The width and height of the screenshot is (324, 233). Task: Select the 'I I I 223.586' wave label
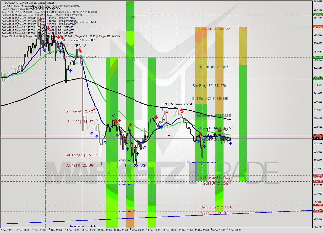coord(136,166)
